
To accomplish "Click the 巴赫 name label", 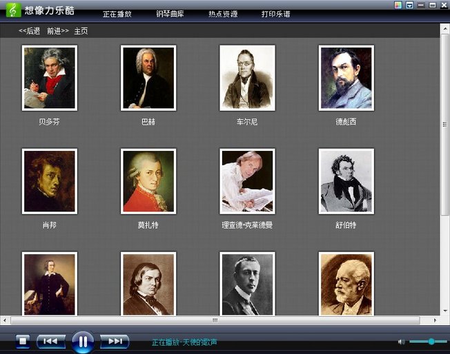I will pos(148,122).
